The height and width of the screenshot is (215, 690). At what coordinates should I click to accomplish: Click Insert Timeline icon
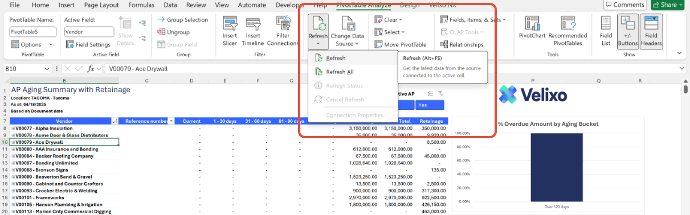(x=253, y=23)
